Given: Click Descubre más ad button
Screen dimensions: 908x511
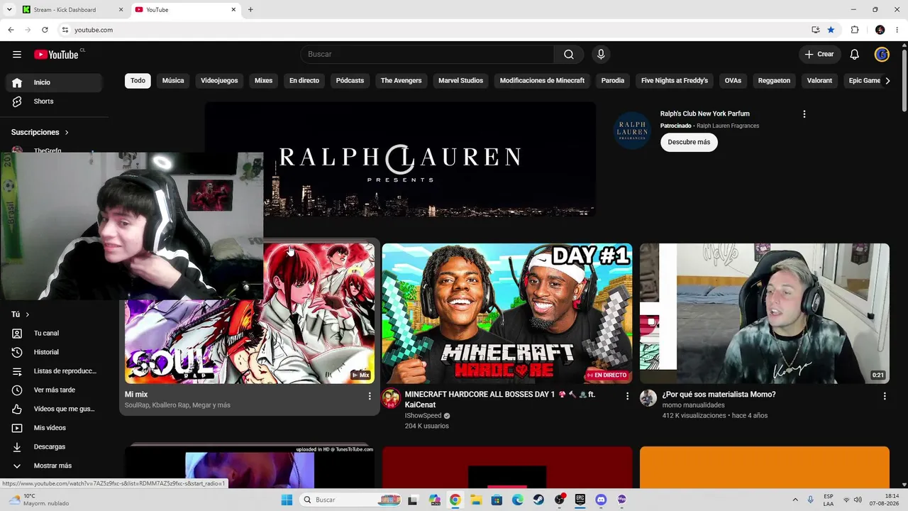Looking at the screenshot, I should (x=689, y=142).
